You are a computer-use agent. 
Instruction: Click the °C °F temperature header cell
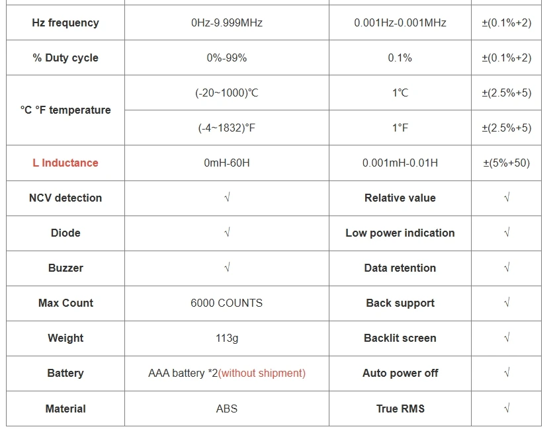click(65, 110)
